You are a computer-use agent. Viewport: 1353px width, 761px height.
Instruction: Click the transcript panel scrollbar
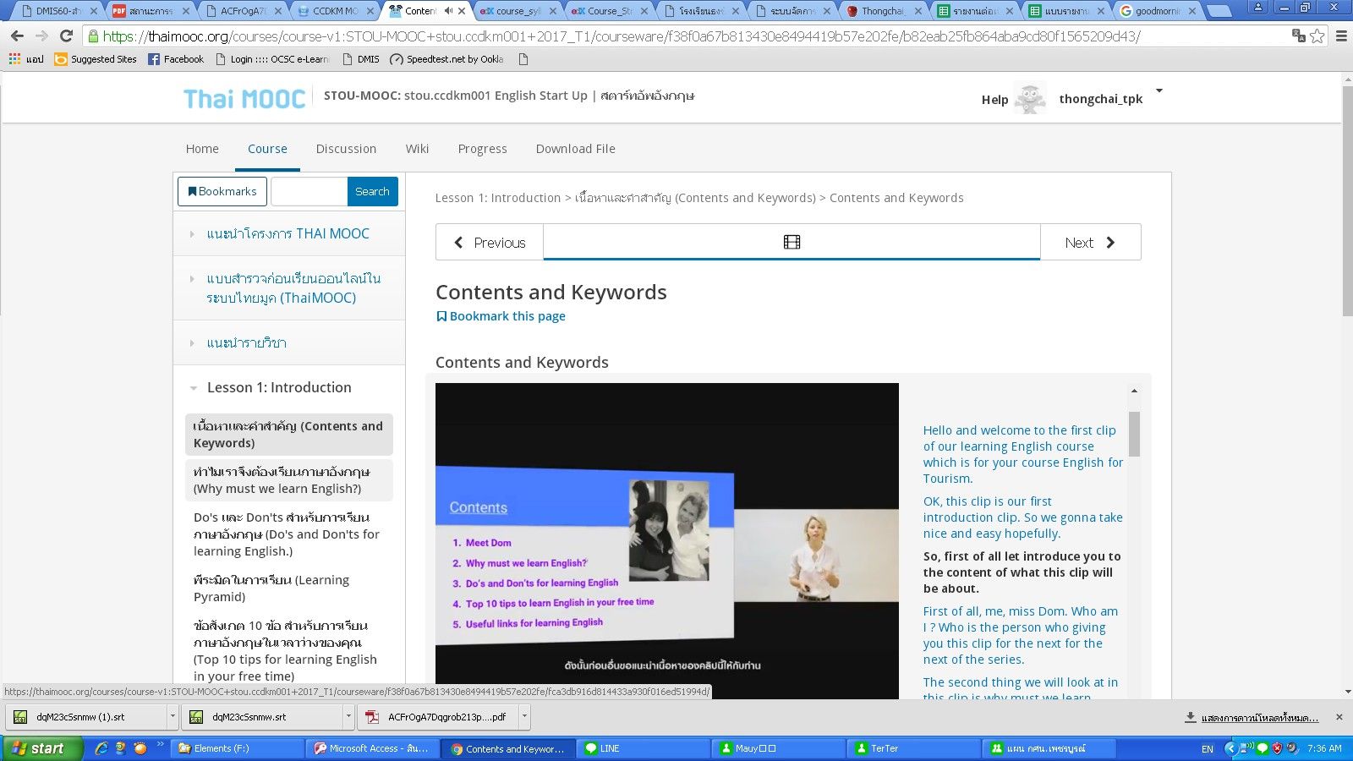click(x=1134, y=434)
